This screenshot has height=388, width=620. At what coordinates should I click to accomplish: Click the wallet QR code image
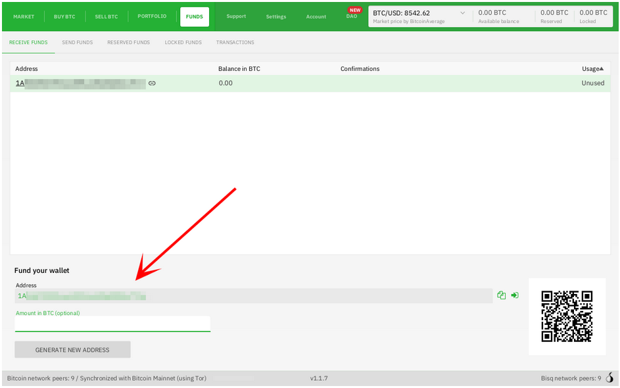(x=567, y=316)
